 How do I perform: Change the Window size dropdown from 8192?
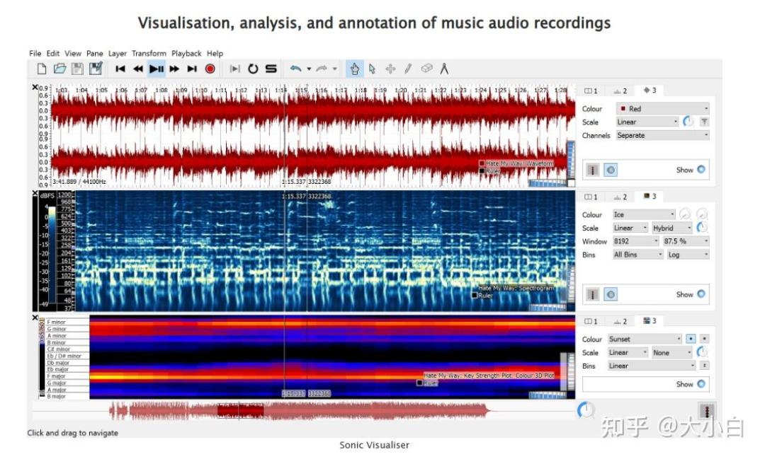tap(636, 240)
